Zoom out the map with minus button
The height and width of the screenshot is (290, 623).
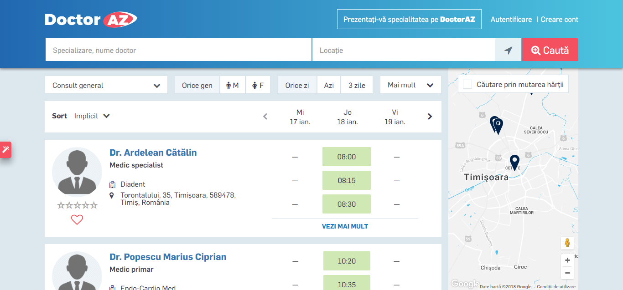pos(567,273)
